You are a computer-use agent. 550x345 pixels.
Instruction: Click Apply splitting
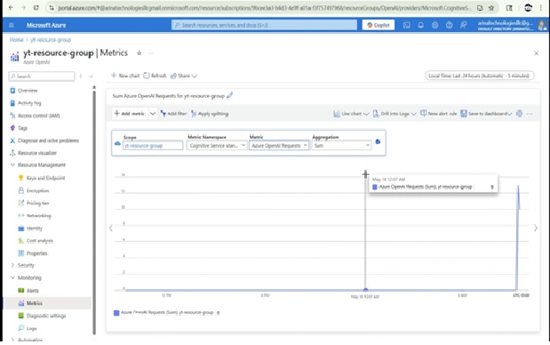[x=210, y=113]
